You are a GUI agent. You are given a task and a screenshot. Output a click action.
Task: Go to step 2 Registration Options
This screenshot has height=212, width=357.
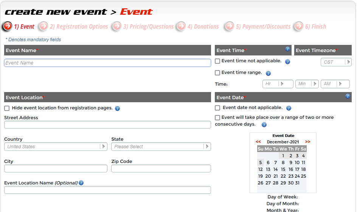74,26
